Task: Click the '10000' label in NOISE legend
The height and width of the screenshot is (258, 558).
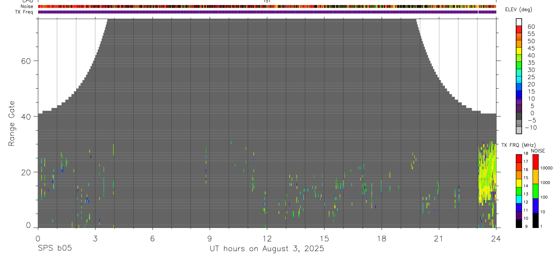Action: tap(547, 168)
